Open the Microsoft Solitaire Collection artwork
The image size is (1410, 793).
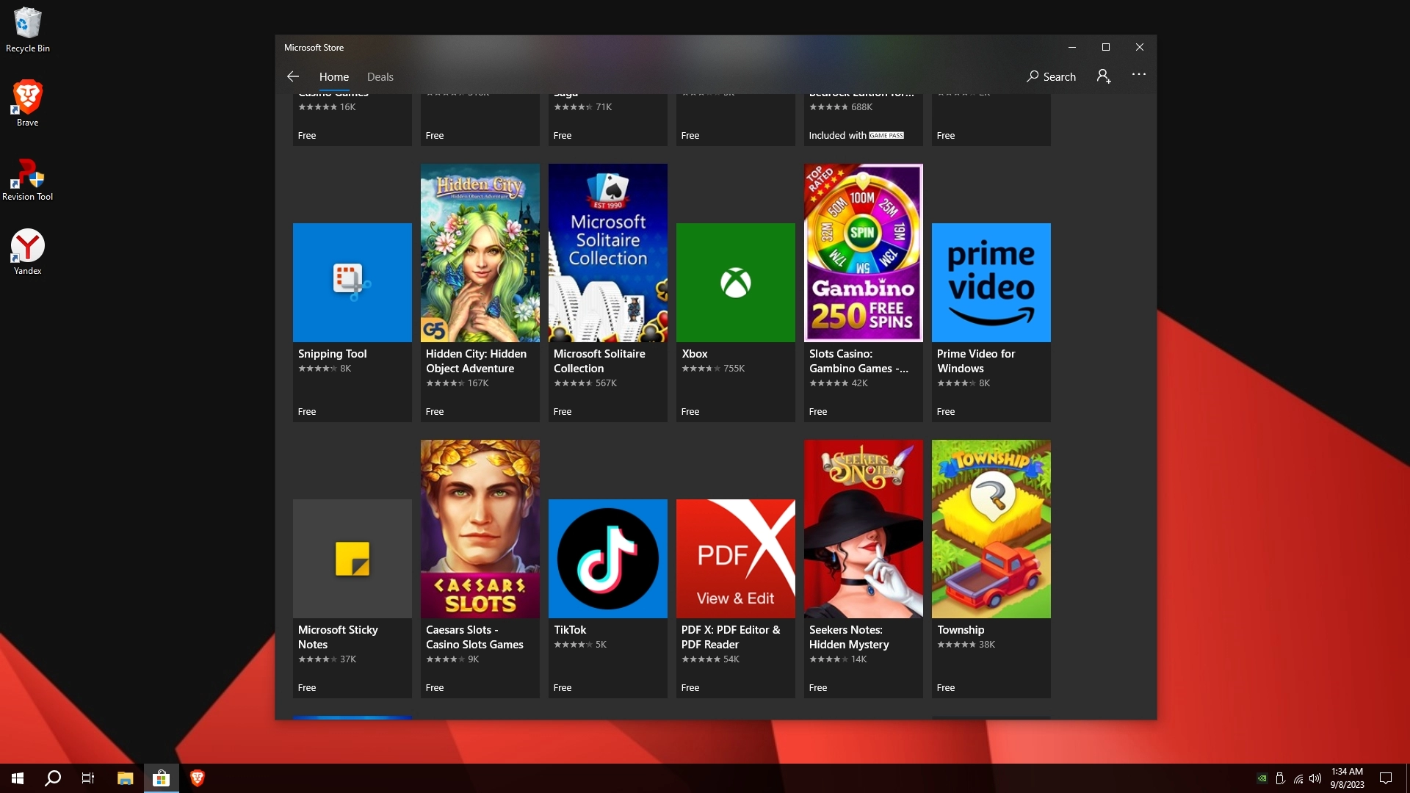[x=607, y=253]
